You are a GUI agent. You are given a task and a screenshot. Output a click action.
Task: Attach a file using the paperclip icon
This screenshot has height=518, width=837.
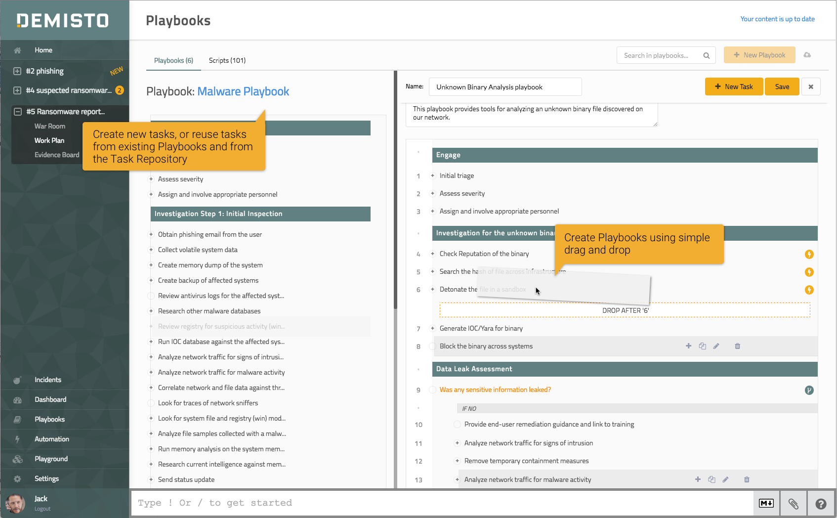[793, 503]
